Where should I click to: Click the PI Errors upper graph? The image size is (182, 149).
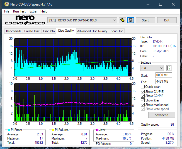pyautogui.click(x=73, y=58)
